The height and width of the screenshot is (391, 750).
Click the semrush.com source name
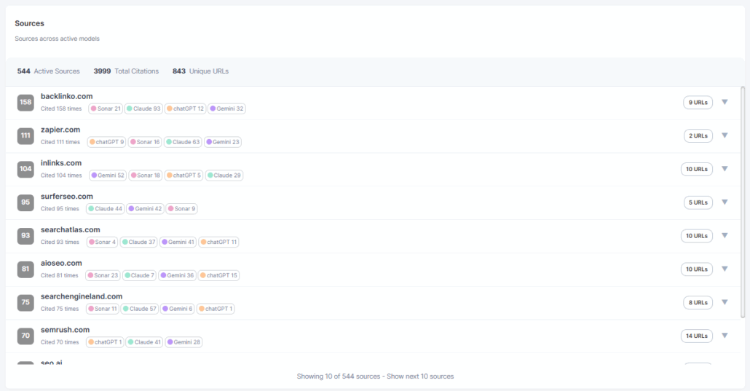tap(65, 330)
